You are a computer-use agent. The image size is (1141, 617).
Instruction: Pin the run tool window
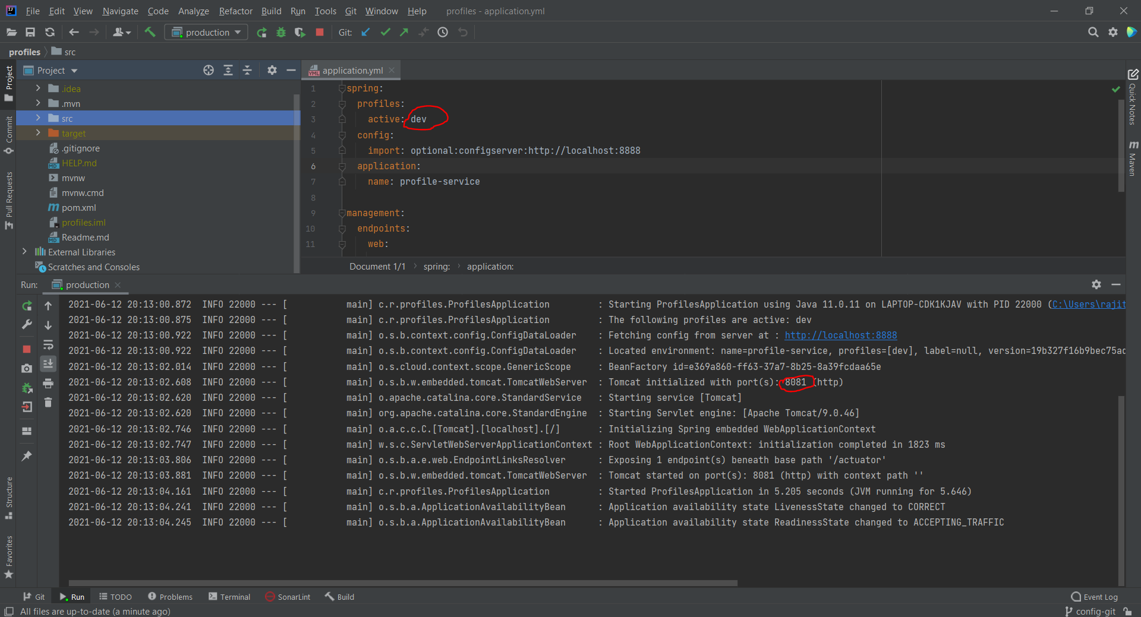[x=27, y=456]
